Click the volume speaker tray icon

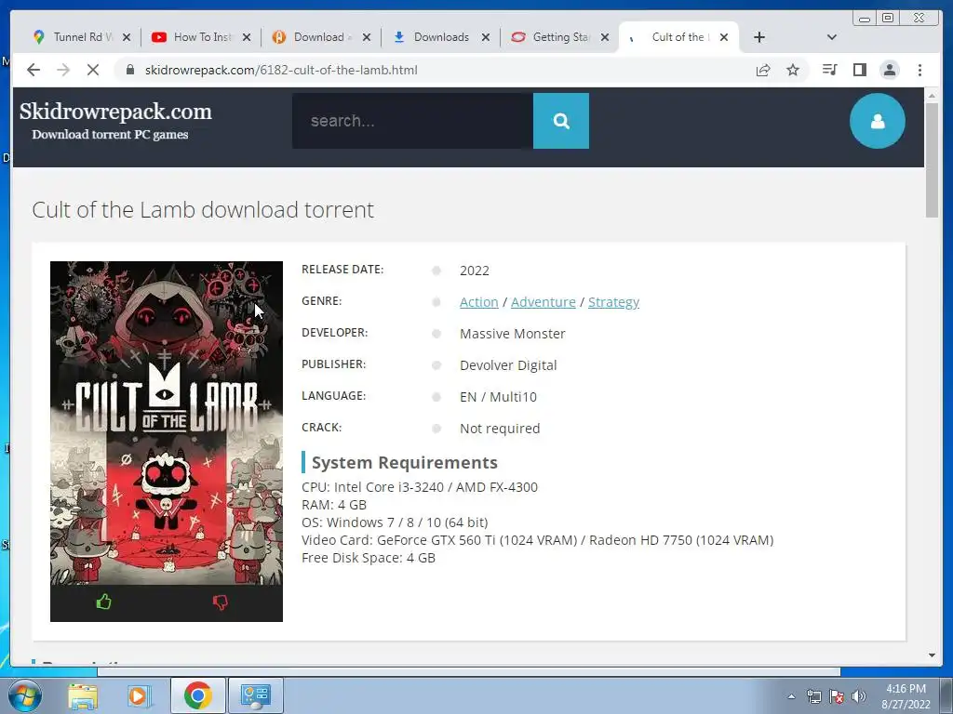(x=859, y=696)
